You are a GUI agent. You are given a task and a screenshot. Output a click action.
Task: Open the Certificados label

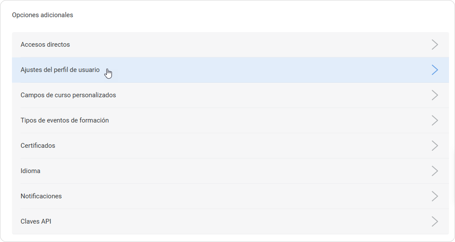click(x=38, y=146)
